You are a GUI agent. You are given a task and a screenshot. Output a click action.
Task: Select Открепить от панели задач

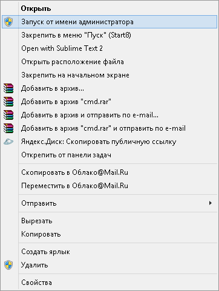(x=109, y=155)
